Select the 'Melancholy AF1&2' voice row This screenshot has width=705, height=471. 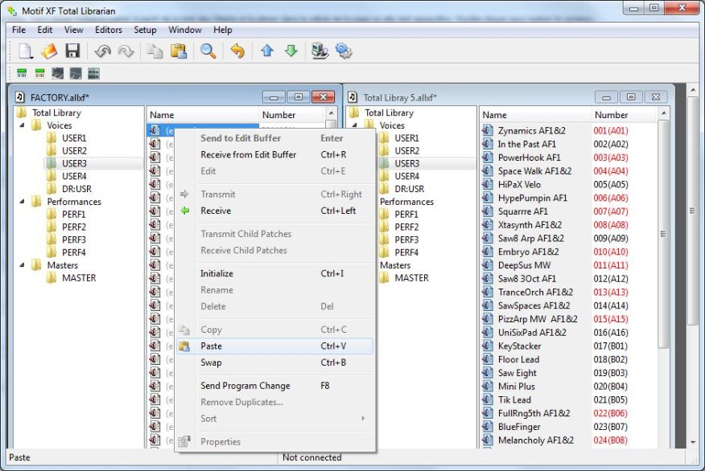568,440
